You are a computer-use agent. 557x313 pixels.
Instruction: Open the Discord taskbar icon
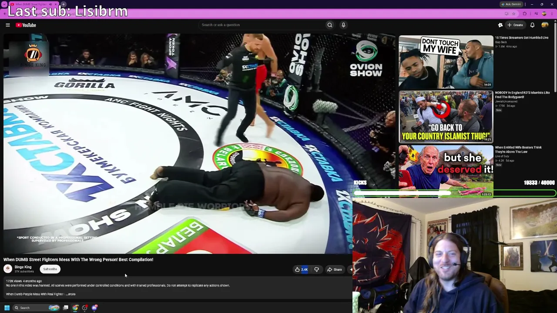pyautogui.click(x=94, y=308)
